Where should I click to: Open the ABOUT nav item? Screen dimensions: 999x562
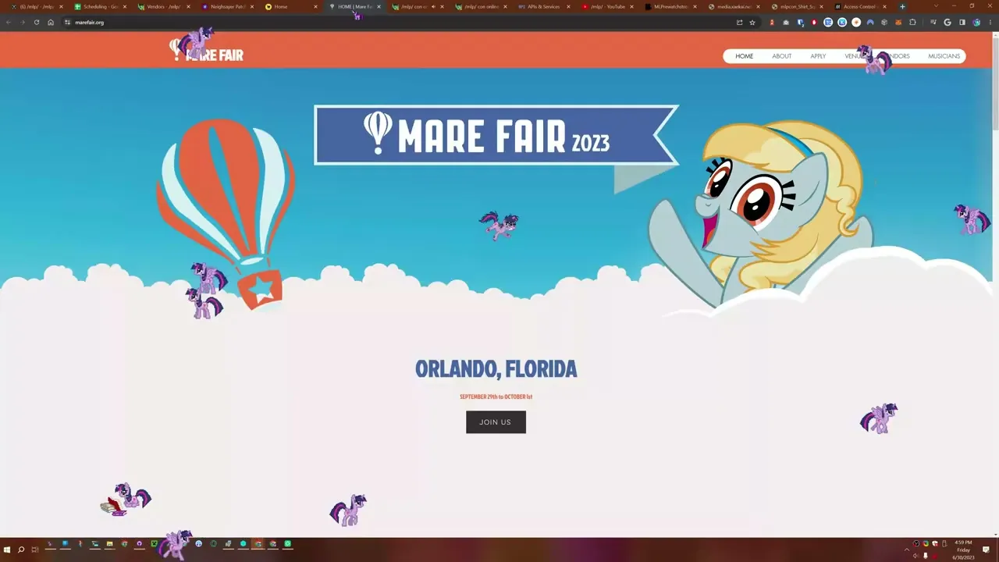781,56
